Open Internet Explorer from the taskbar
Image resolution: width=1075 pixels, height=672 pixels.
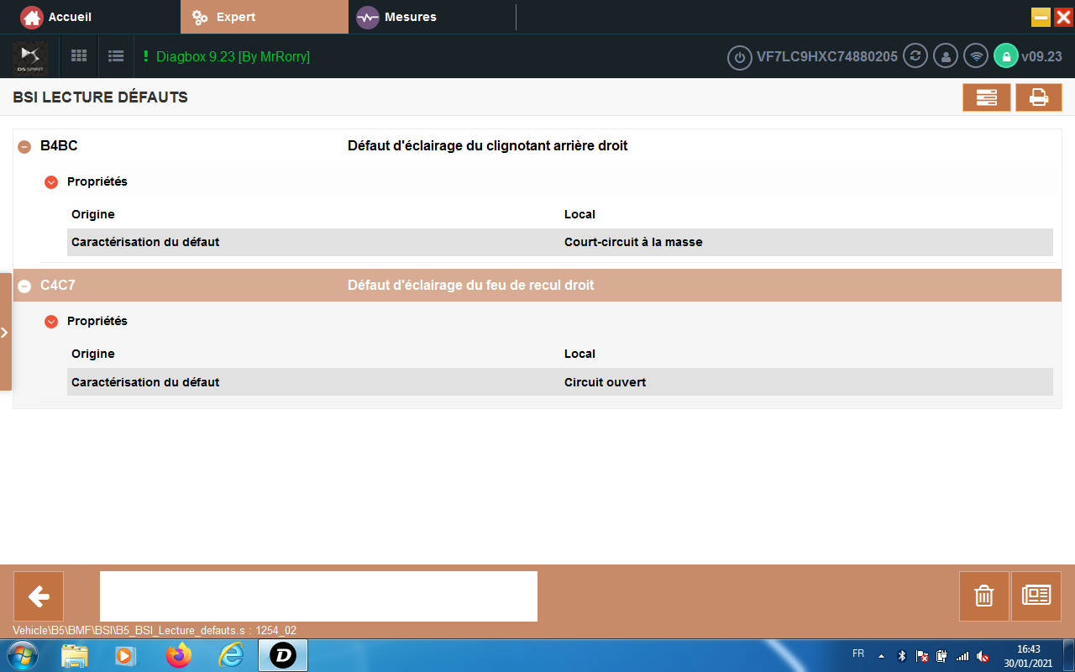point(230,655)
